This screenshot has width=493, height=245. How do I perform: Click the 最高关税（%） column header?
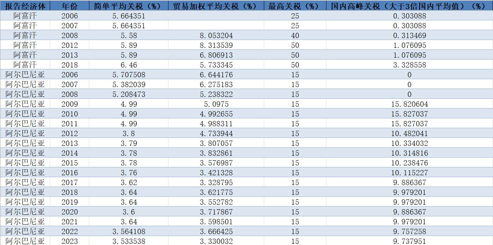pos(295,6)
